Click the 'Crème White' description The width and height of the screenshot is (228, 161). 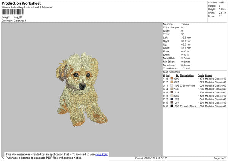pyautogui.click(x=187, y=85)
